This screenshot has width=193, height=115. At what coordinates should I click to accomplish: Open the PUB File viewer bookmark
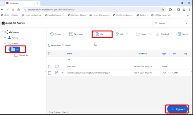162,15
